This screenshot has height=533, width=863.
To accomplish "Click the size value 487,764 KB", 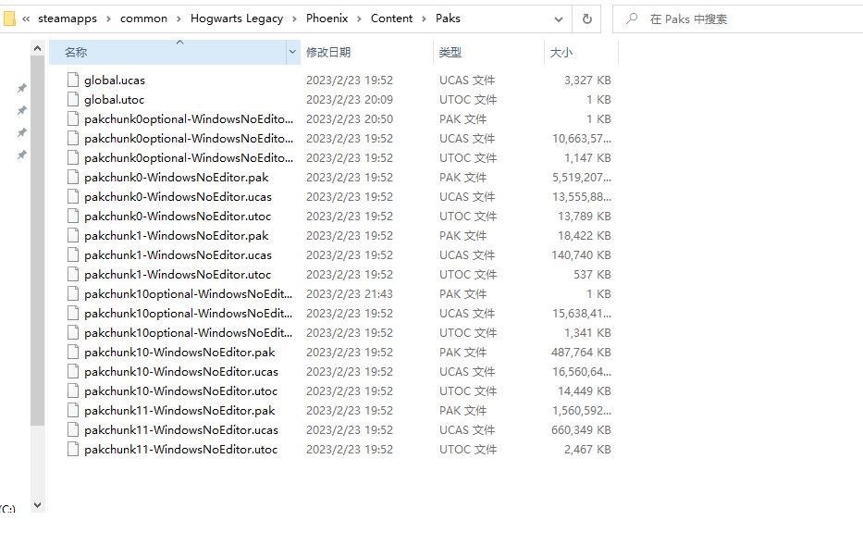I will click(x=581, y=352).
